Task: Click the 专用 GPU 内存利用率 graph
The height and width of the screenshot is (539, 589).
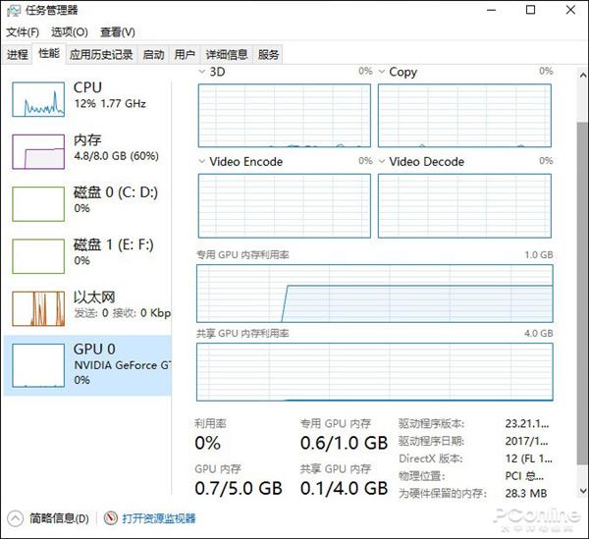Action: [x=375, y=294]
